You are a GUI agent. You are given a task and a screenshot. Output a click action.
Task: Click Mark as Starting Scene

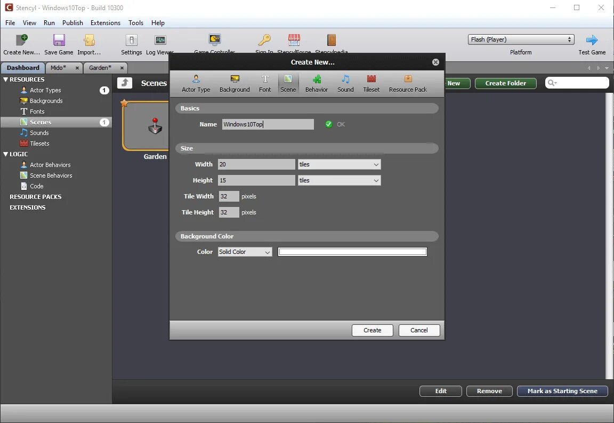pyautogui.click(x=562, y=391)
